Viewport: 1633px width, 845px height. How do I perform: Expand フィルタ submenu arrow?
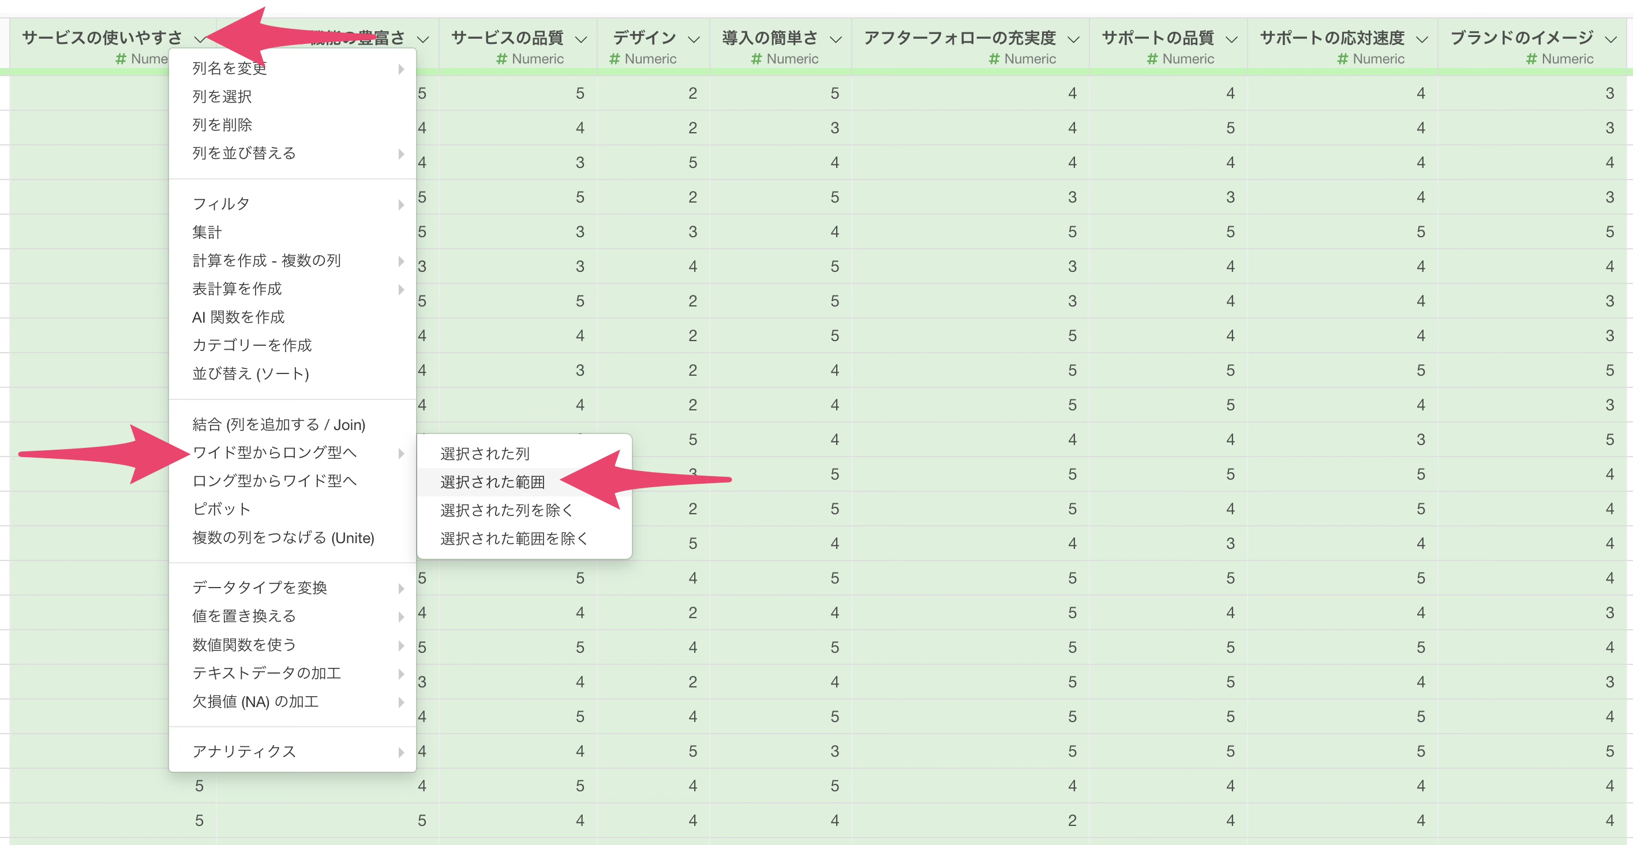tap(400, 204)
